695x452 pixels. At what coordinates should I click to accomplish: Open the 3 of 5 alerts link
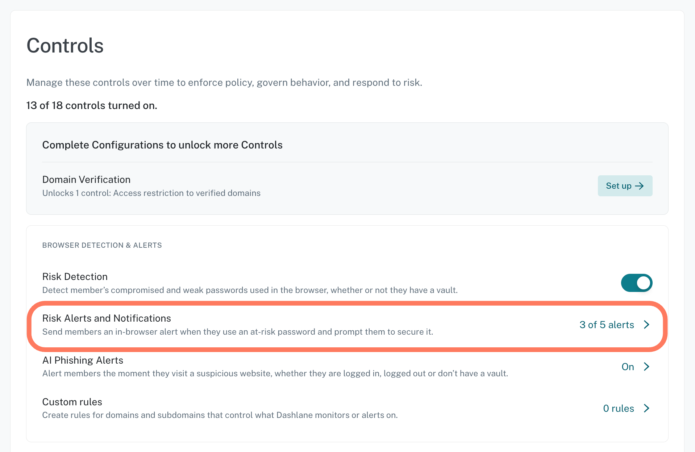tap(607, 325)
